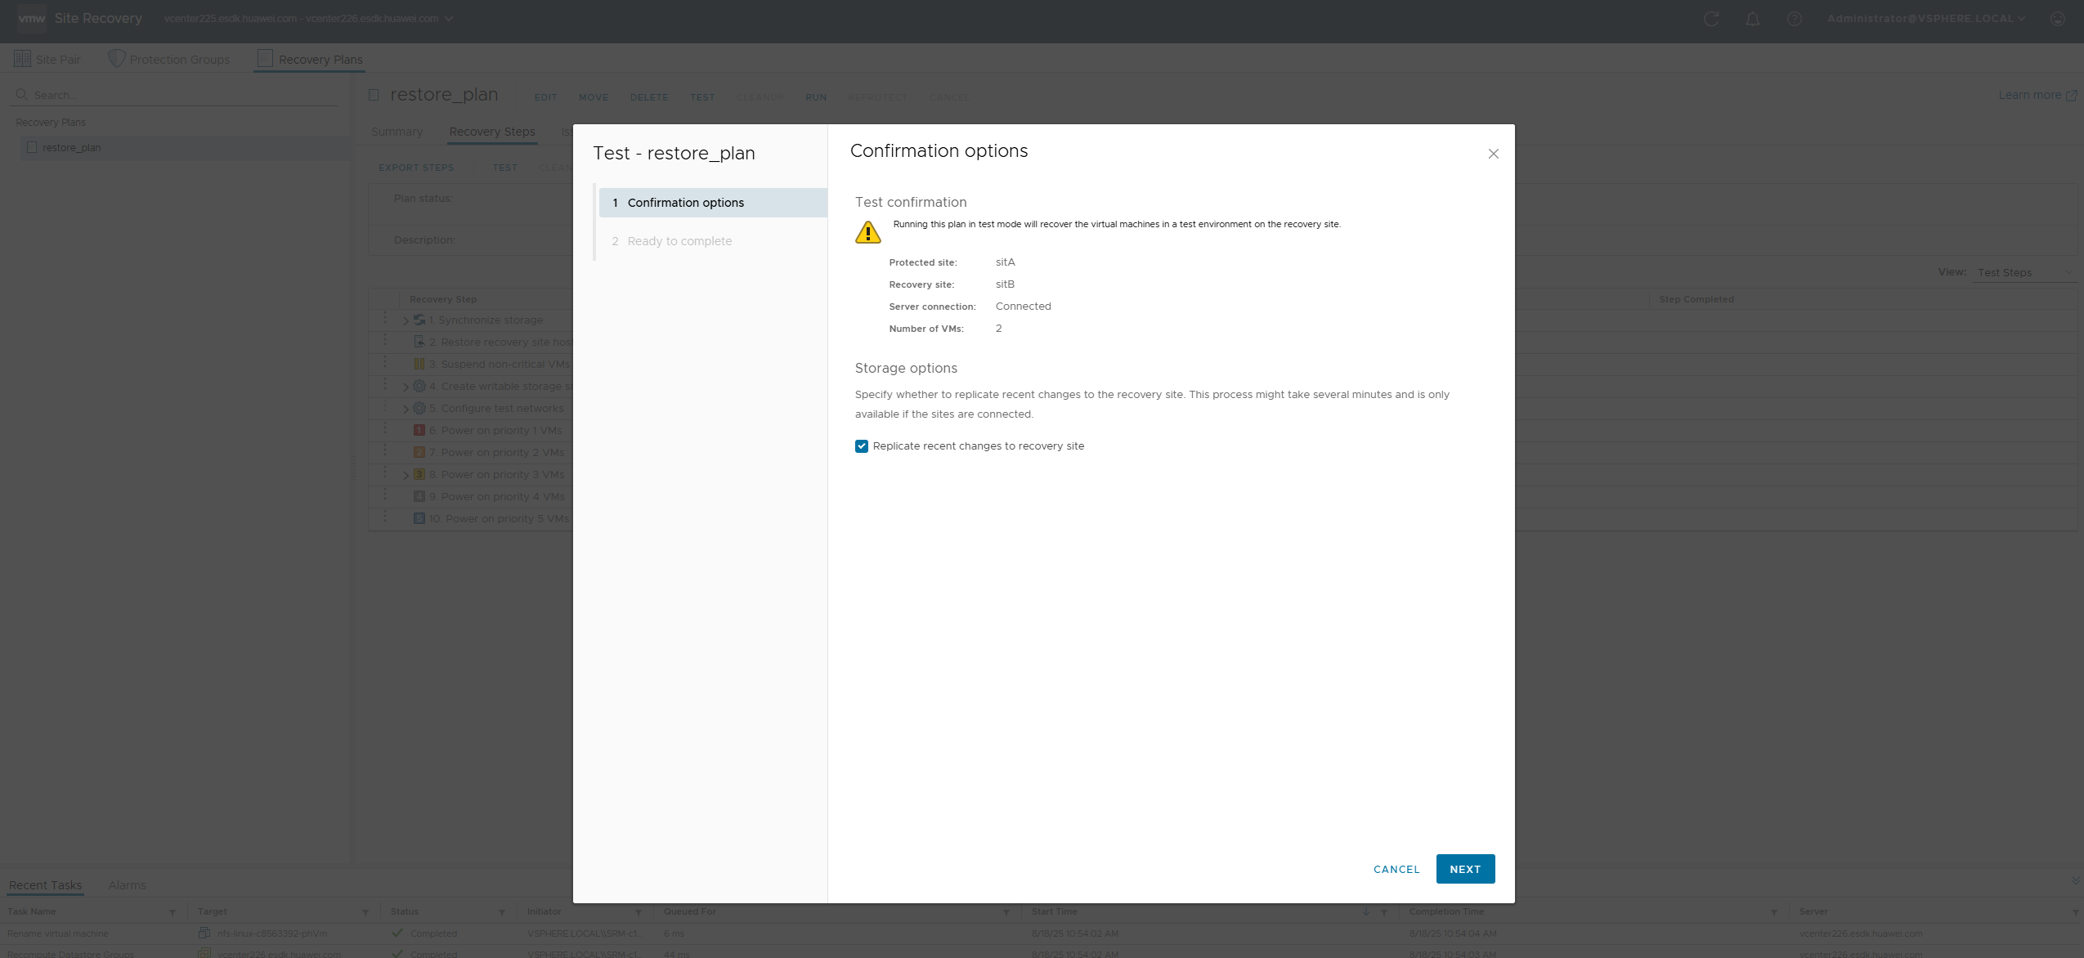Open the Recovery Plans tab
The height and width of the screenshot is (958, 2084).
[x=310, y=59]
